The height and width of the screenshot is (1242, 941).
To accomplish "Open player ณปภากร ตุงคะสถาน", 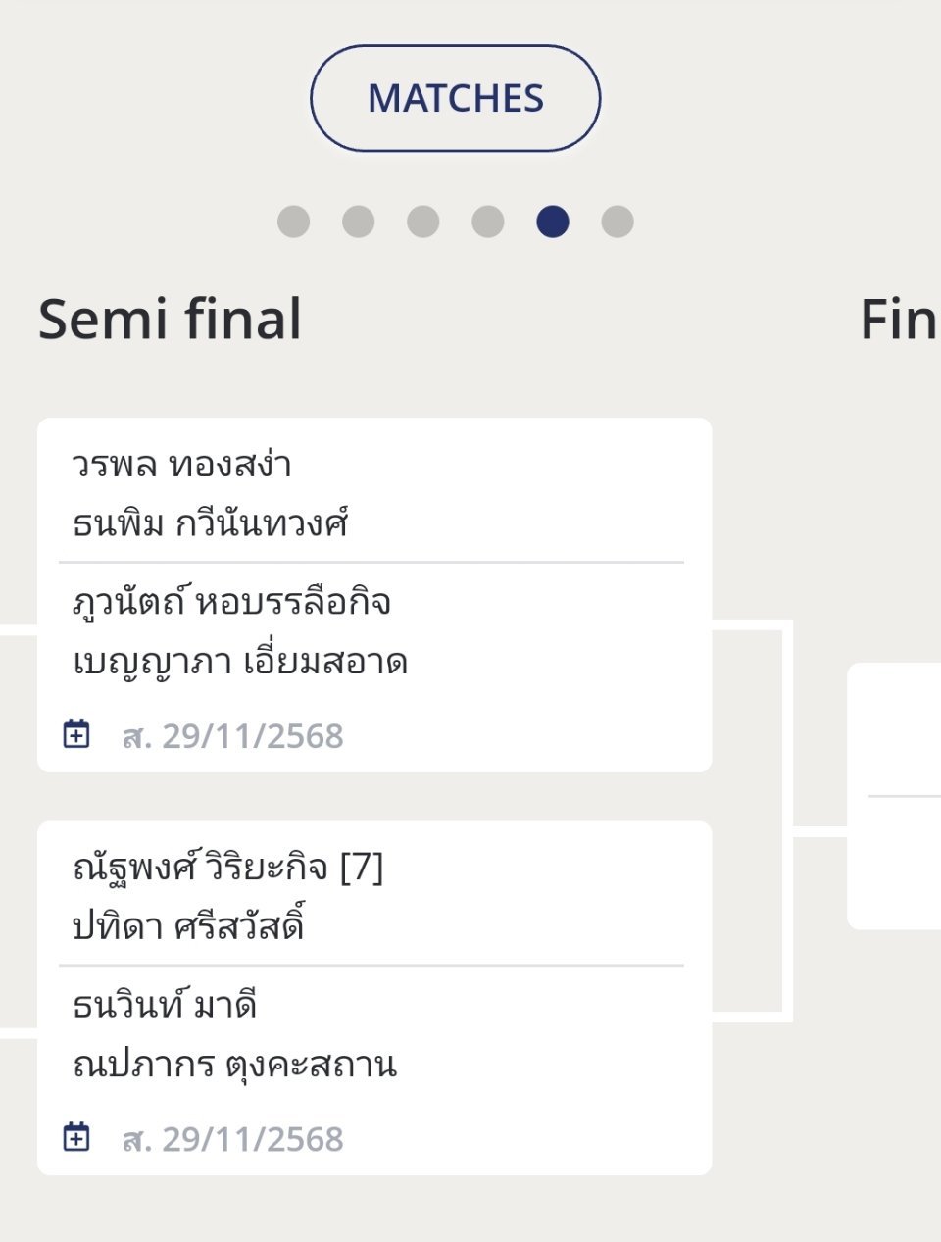I will (x=234, y=1066).
